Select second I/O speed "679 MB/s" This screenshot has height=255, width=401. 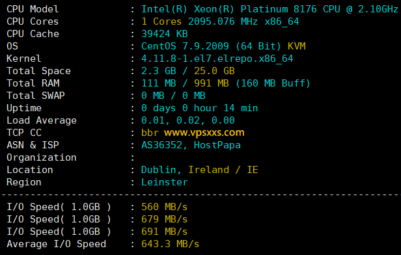coord(165,219)
